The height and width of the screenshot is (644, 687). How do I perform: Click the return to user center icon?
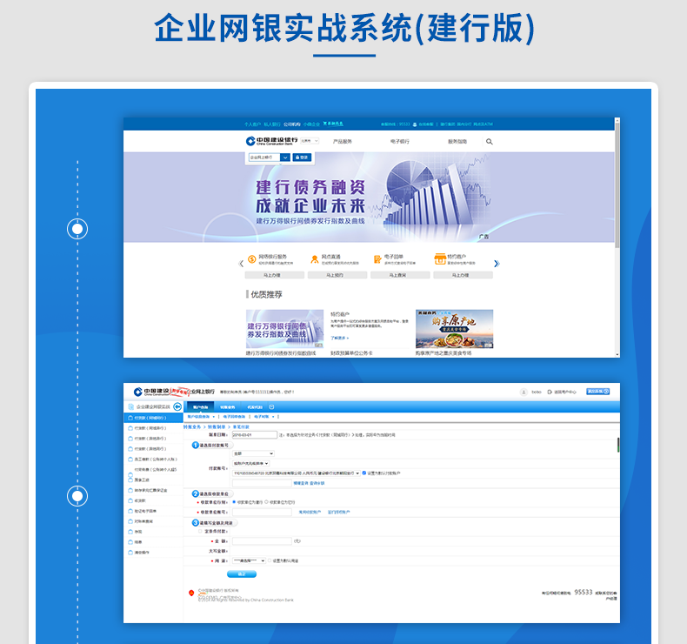550,392
